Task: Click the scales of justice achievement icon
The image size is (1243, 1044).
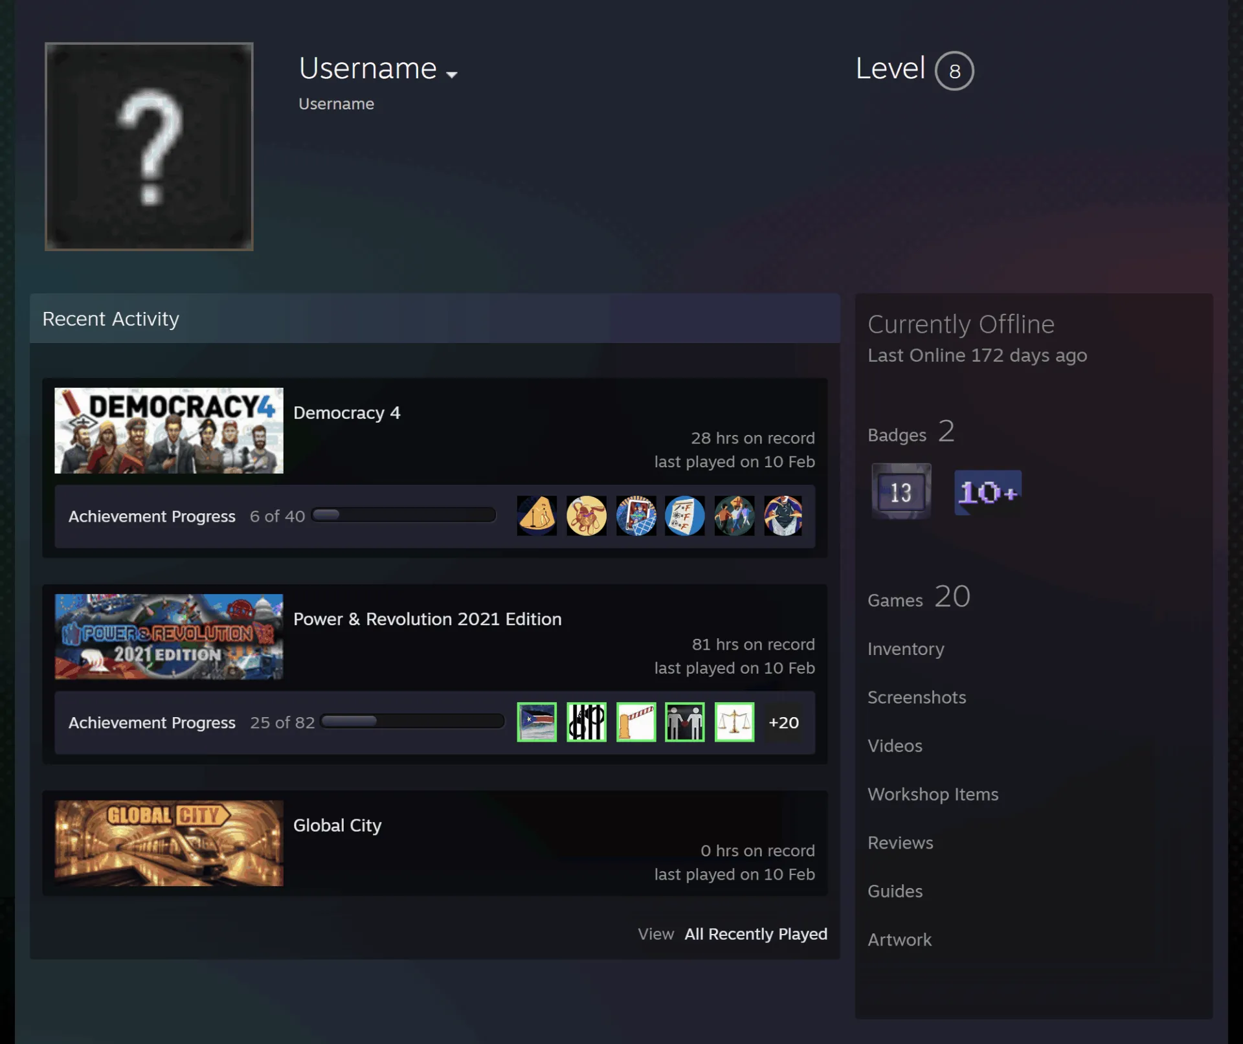Action: (x=734, y=722)
